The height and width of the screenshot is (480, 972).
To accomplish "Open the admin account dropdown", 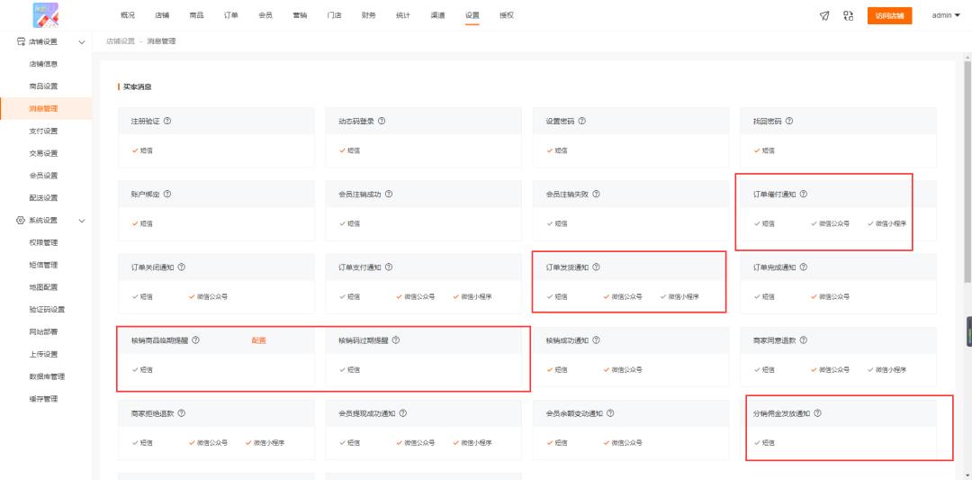I will (946, 15).
